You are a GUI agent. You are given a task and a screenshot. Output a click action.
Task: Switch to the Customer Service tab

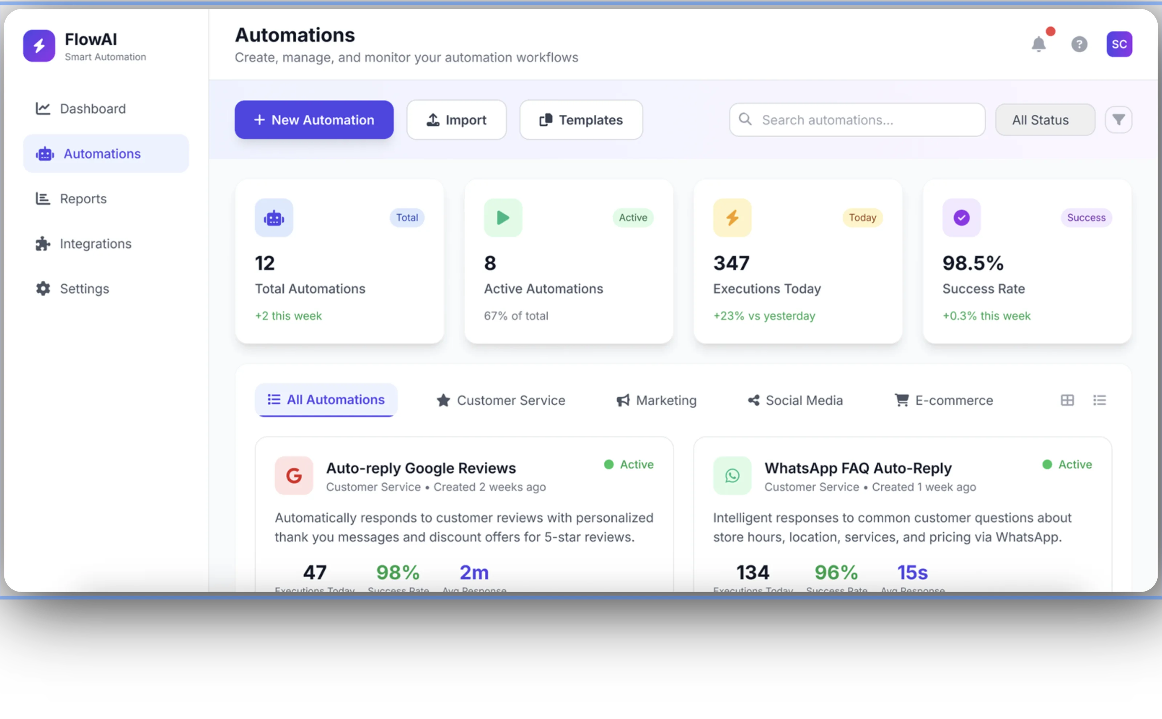[x=501, y=401]
